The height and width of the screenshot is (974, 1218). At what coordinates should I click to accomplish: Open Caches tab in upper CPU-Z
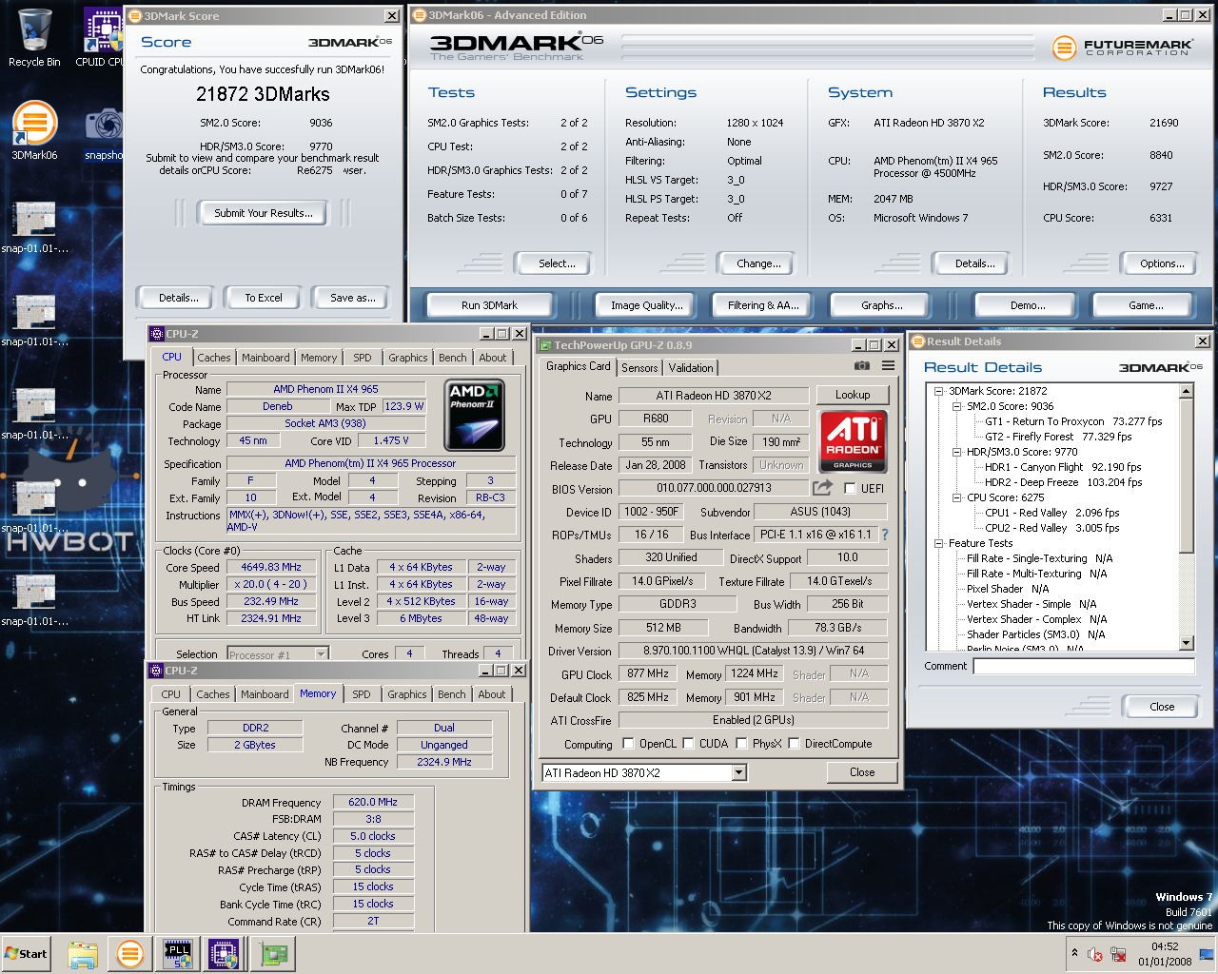pos(214,358)
